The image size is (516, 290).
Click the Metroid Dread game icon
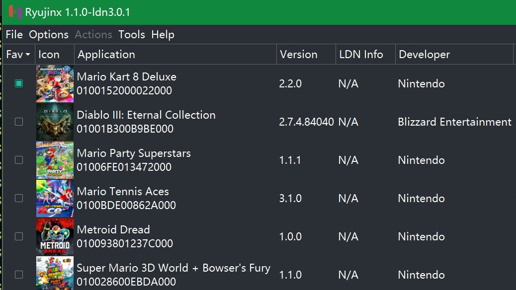click(55, 236)
